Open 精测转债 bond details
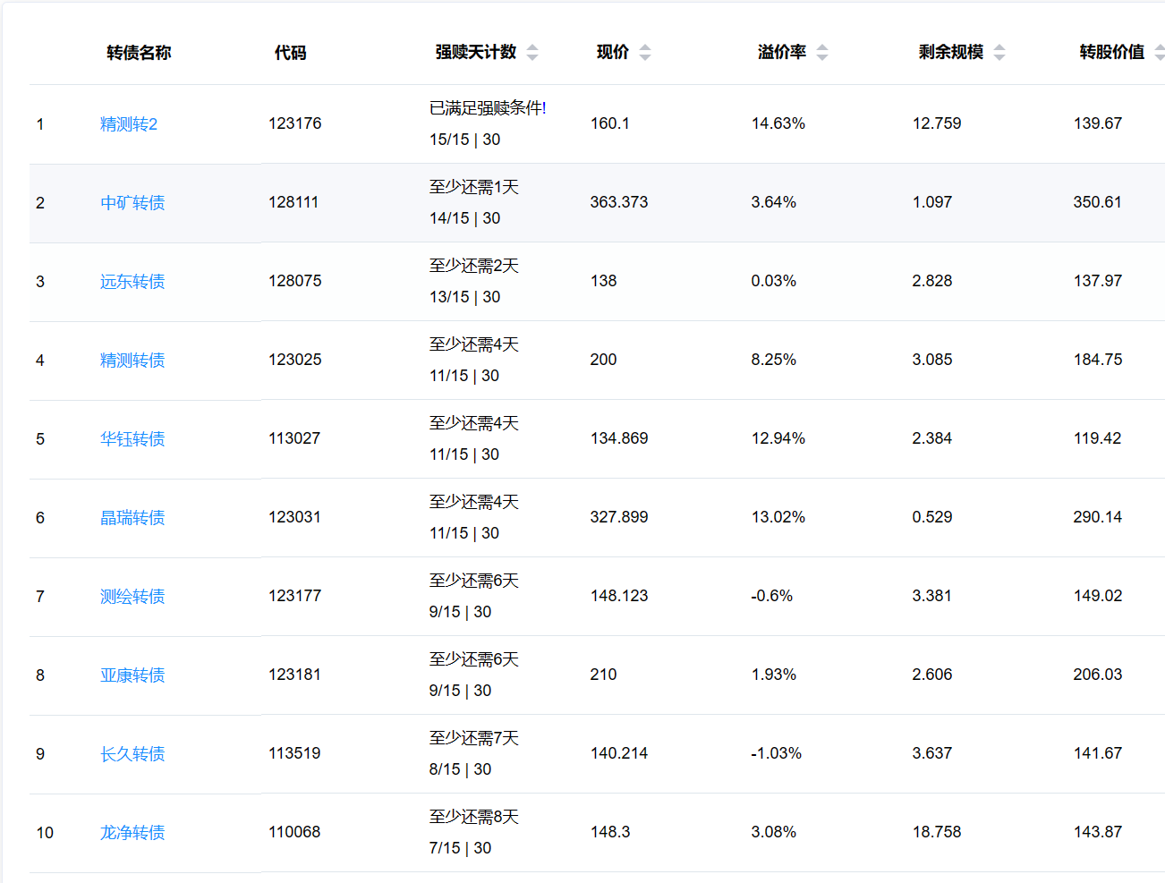 tap(132, 361)
